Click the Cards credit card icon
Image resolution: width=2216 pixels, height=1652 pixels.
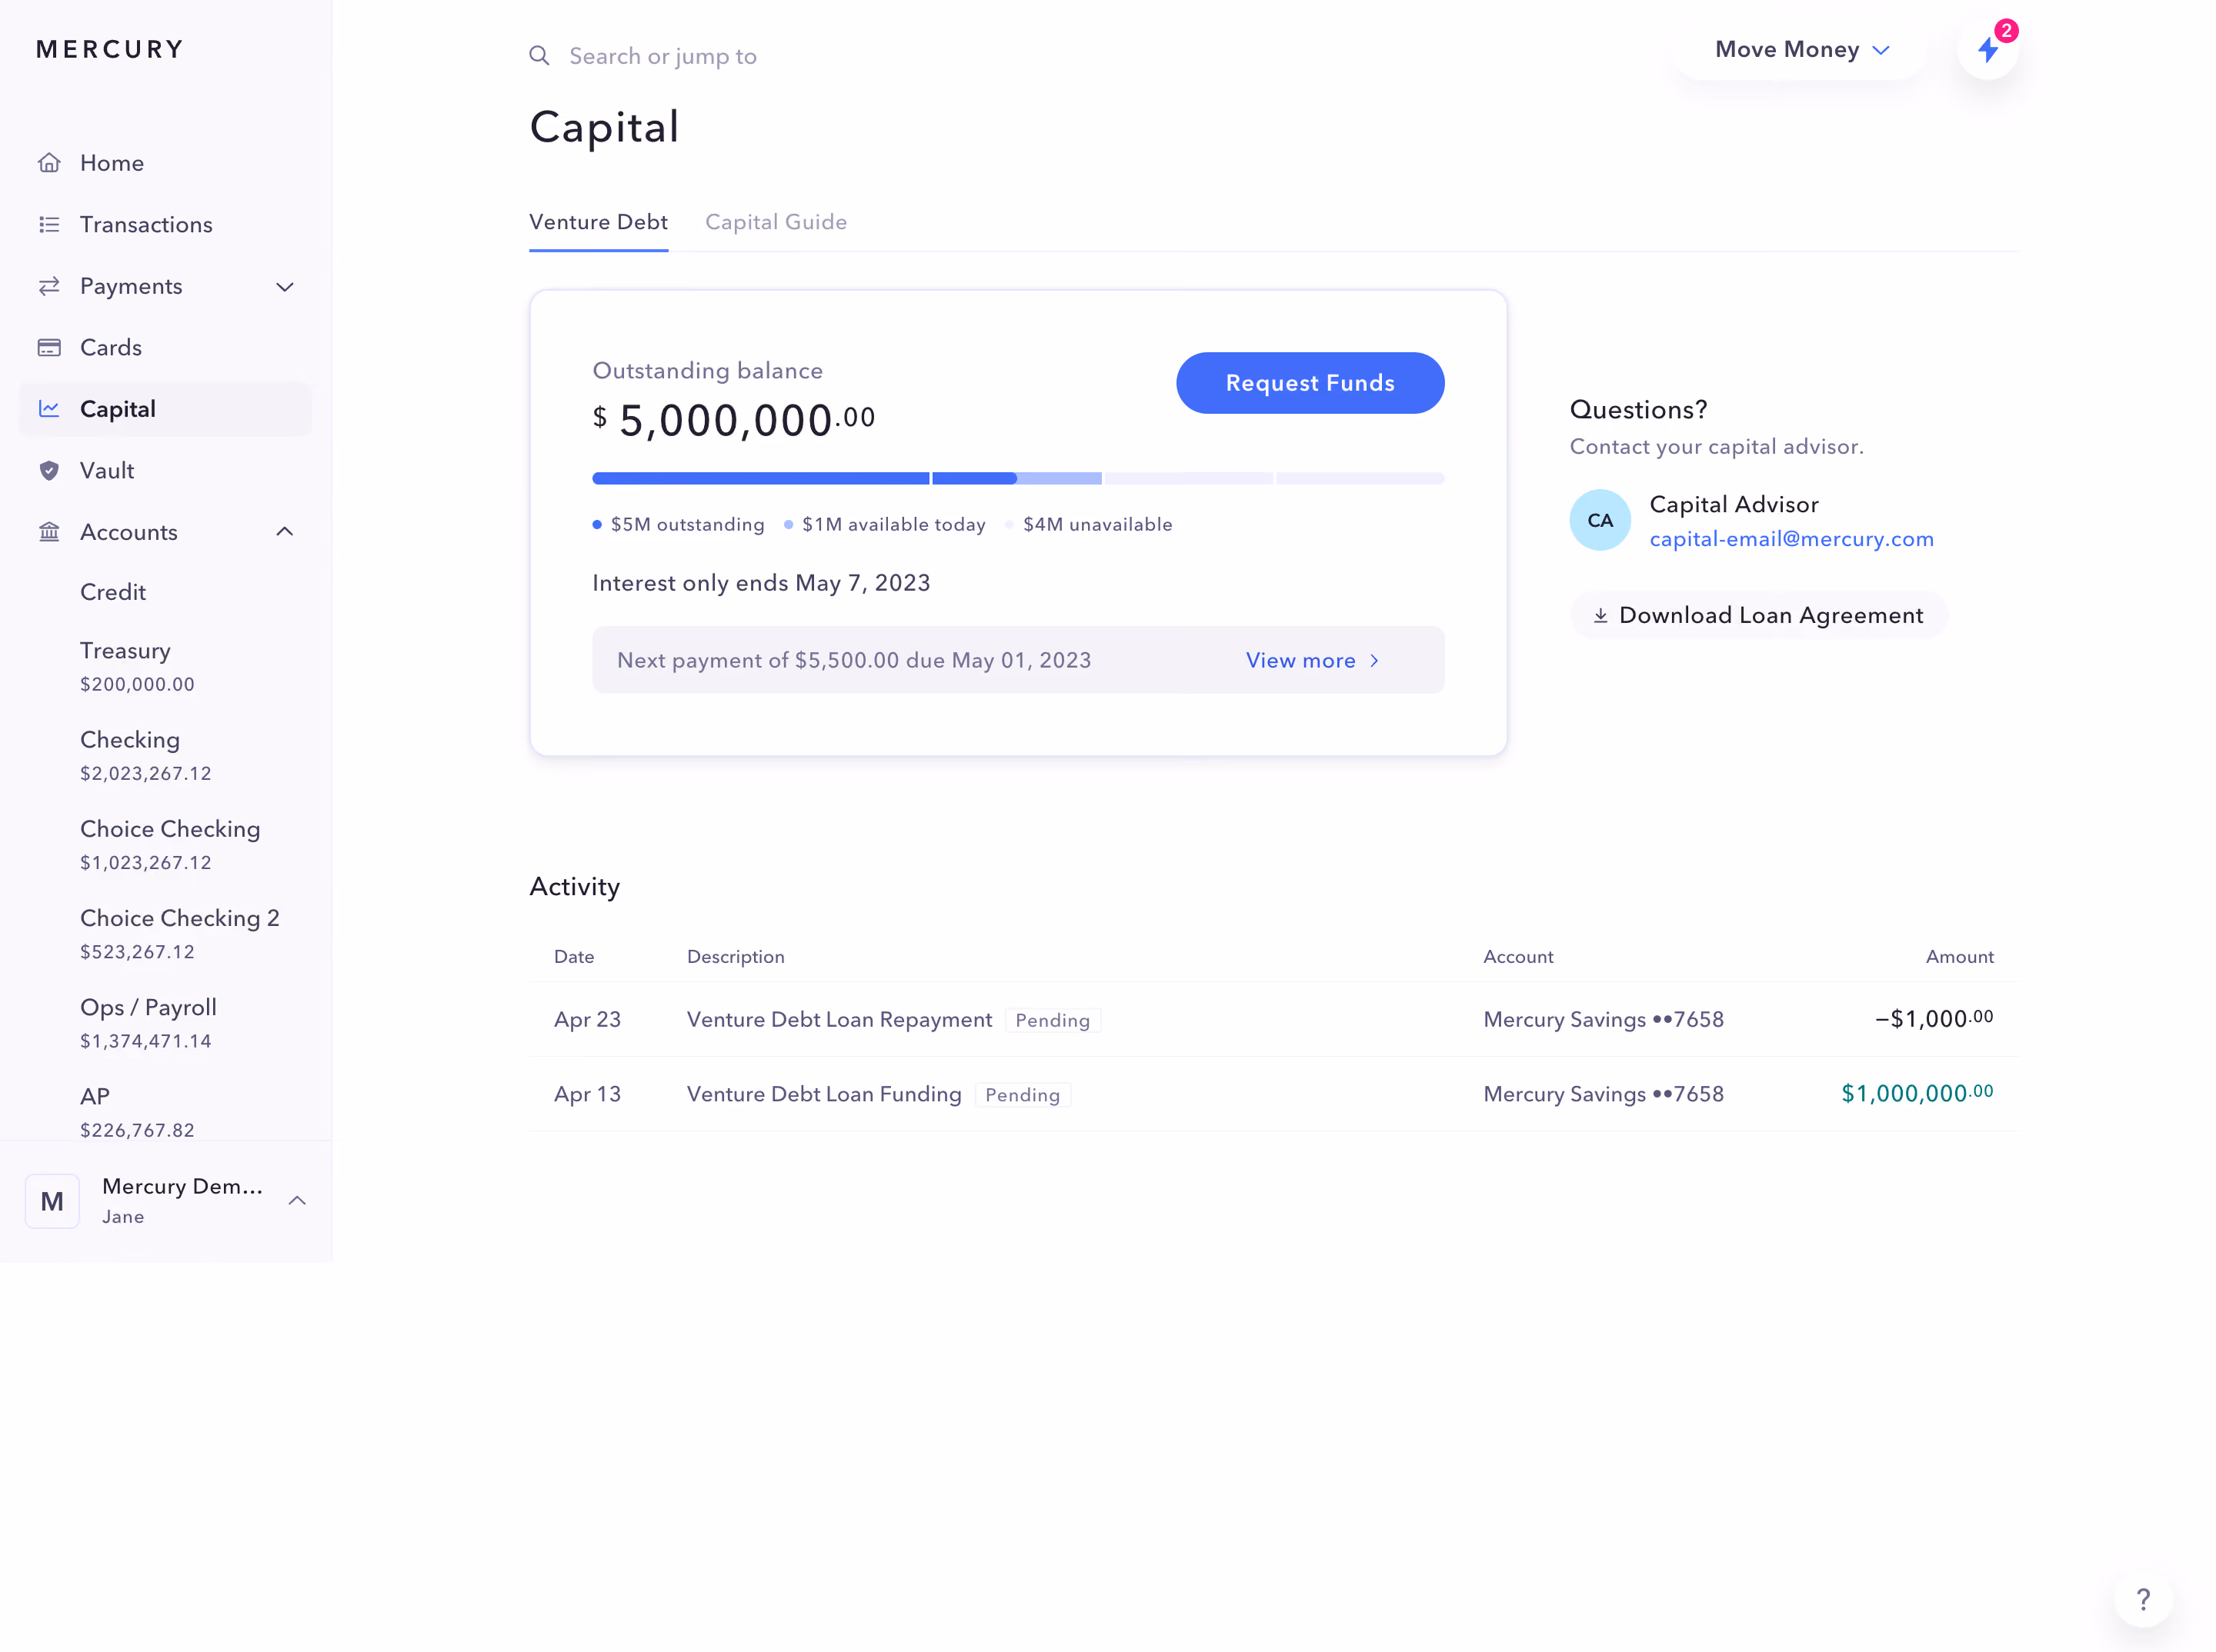(49, 348)
